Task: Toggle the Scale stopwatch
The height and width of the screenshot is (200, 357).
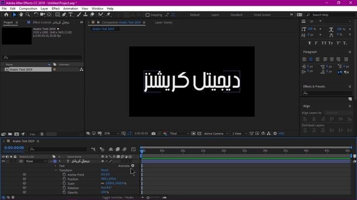Action: pyautogui.click(x=64, y=183)
